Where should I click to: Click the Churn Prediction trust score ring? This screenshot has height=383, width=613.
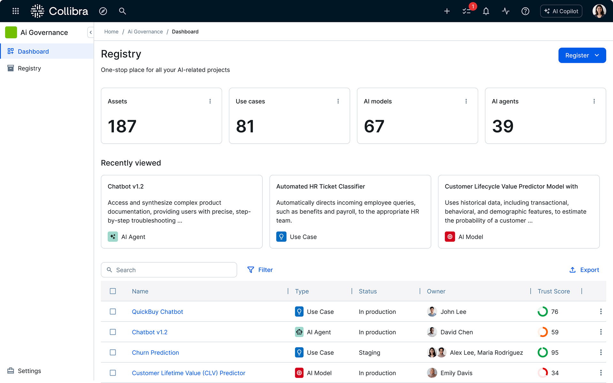[x=542, y=352]
